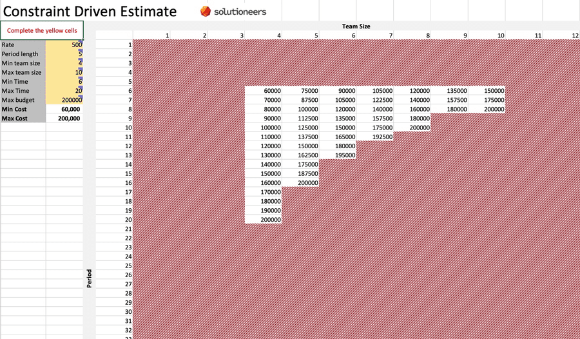Select the 162500 cost cell
Viewport: 580px width, 339px height.
click(301, 155)
